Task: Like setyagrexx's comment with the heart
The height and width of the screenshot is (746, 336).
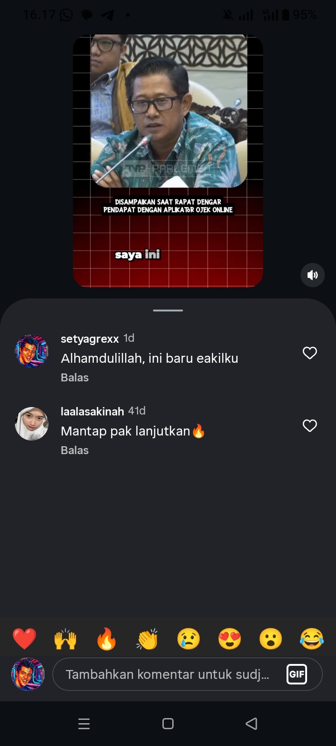Action: click(310, 353)
